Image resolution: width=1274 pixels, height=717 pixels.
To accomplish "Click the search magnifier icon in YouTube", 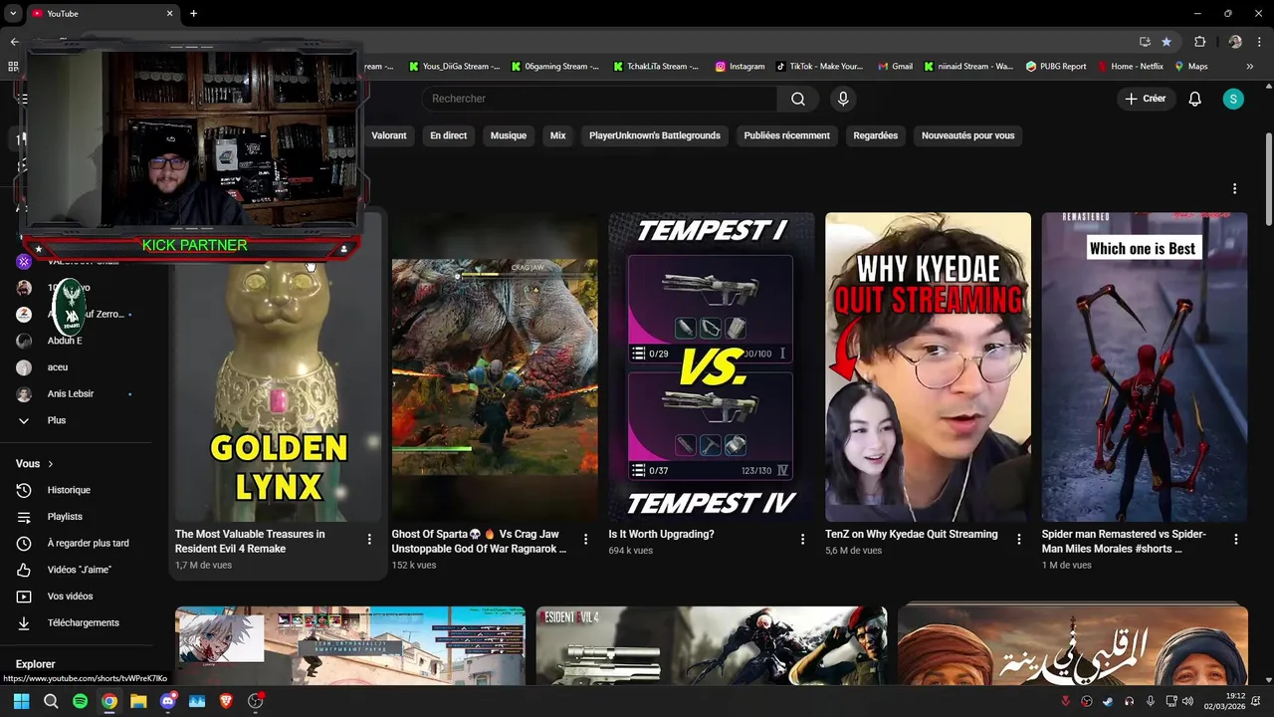I will 798,99.
